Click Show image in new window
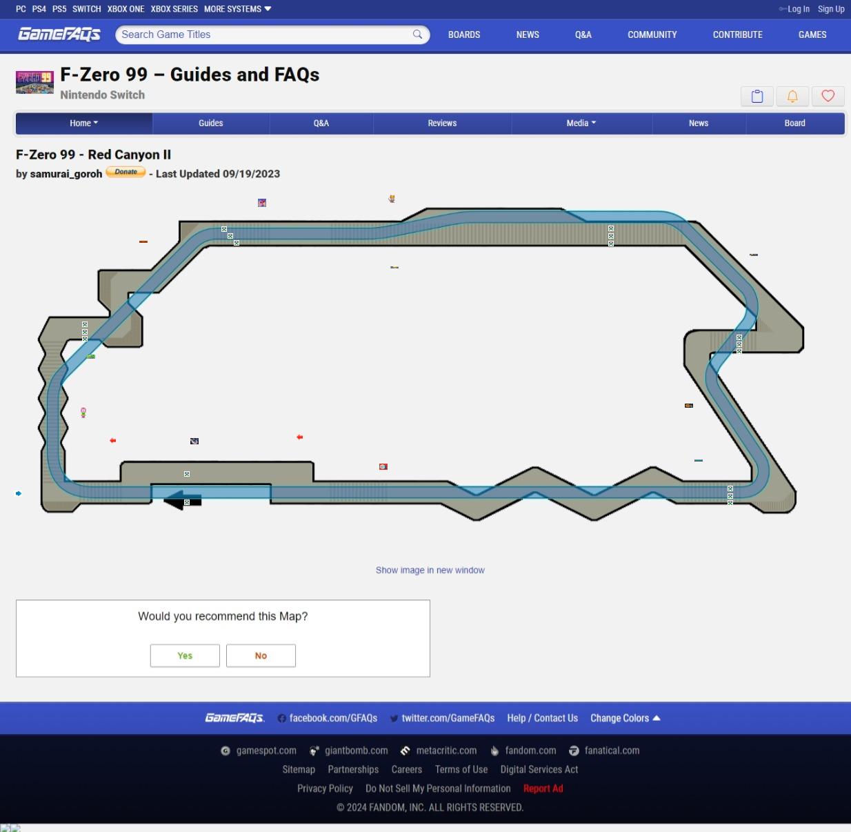 tap(430, 570)
